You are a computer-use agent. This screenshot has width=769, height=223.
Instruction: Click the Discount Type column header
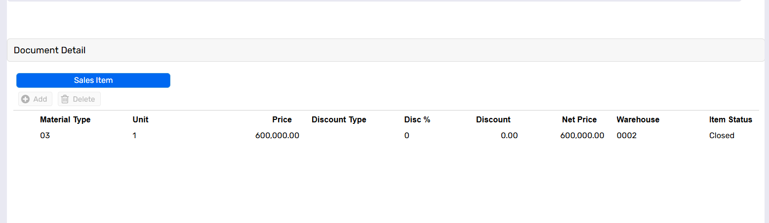[339, 119]
